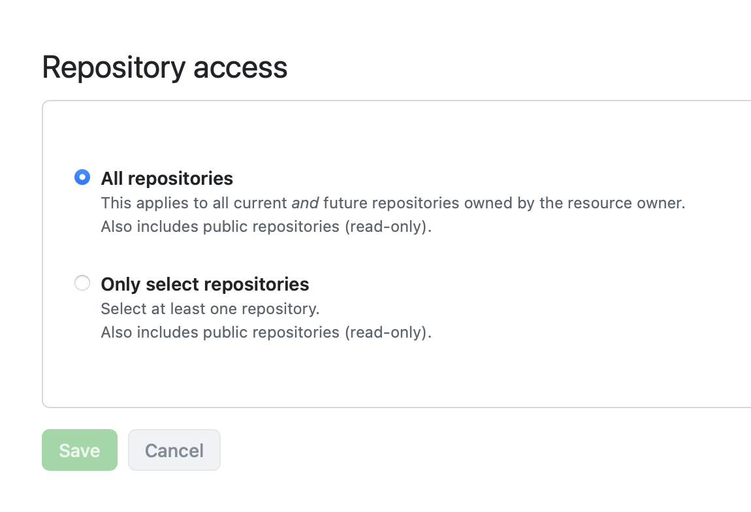This screenshot has width=751, height=512.
Task: Switch access to all current and future repositories
Action: click(x=82, y=176)
